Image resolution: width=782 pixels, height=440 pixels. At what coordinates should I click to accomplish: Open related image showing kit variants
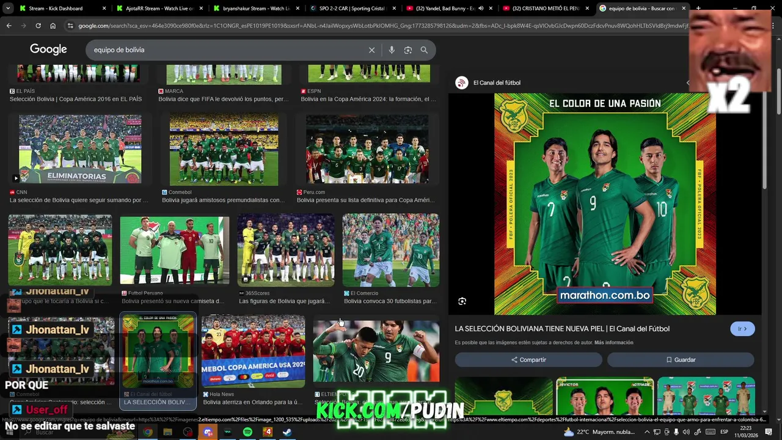[706, 396]
